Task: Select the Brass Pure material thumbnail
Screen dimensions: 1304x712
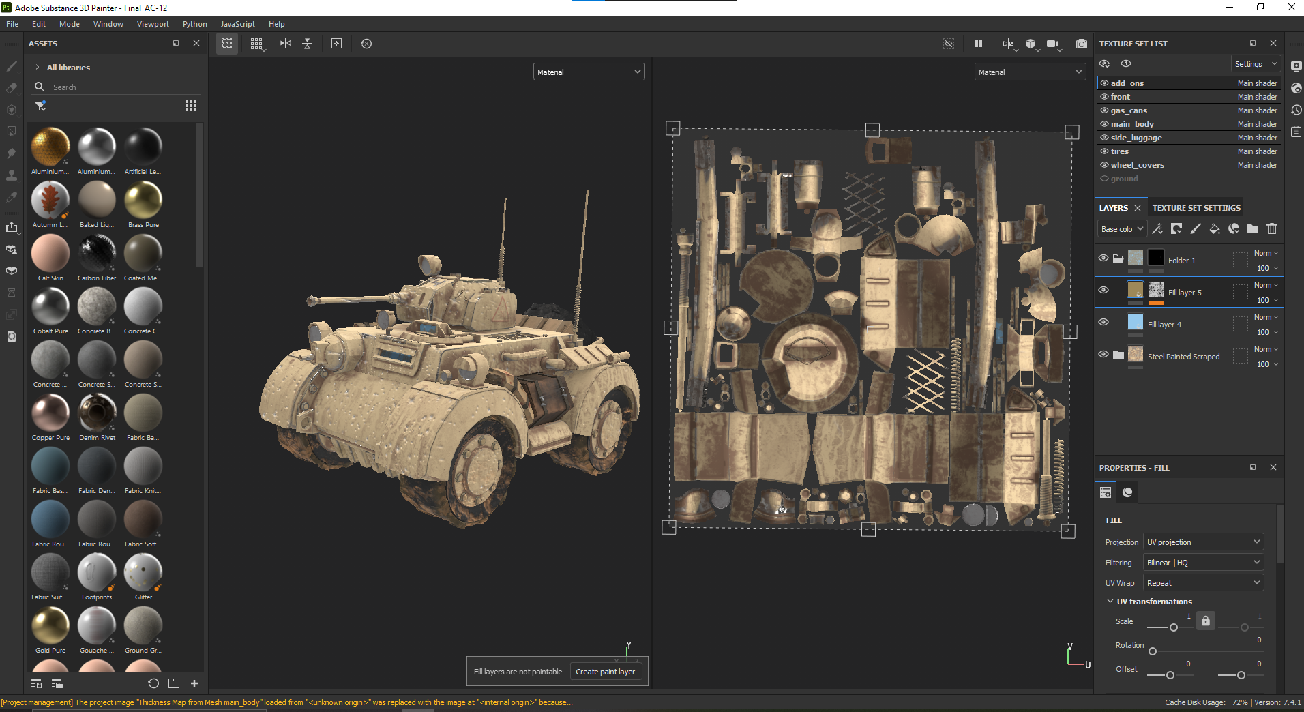Action: click(143, 201)
